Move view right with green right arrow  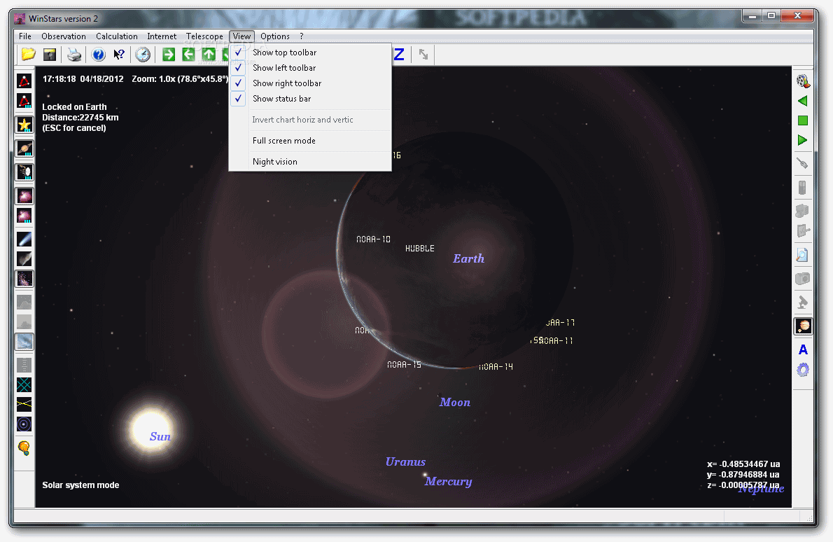(169, 54)
